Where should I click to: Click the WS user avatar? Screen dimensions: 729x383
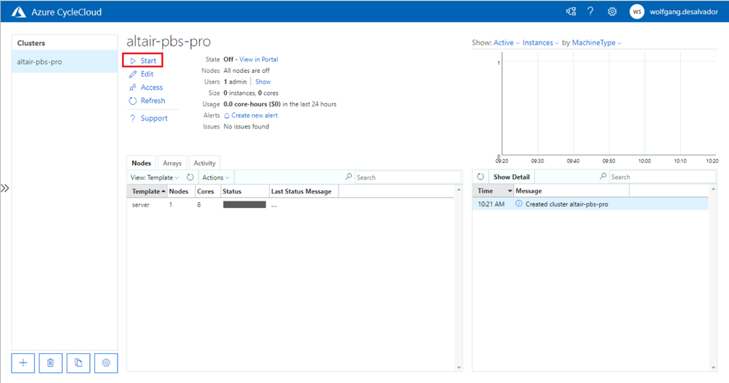pos(637,12)
